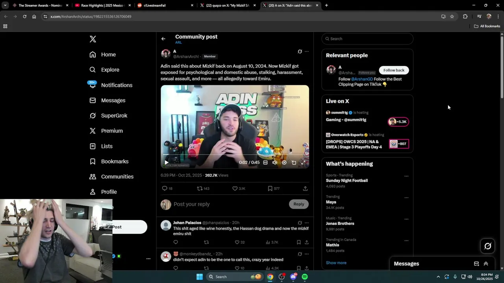Go back from Community post
504x283 pixels.
pos(163,39)
